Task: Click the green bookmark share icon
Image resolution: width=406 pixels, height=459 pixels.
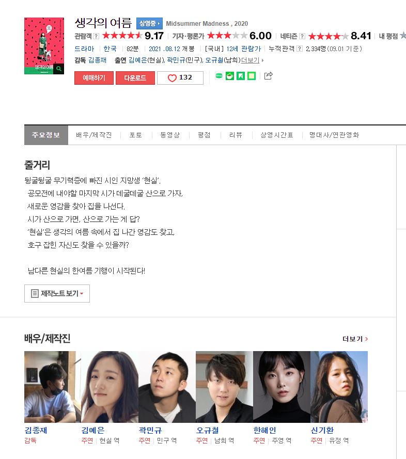Action: tap(241, 76)
